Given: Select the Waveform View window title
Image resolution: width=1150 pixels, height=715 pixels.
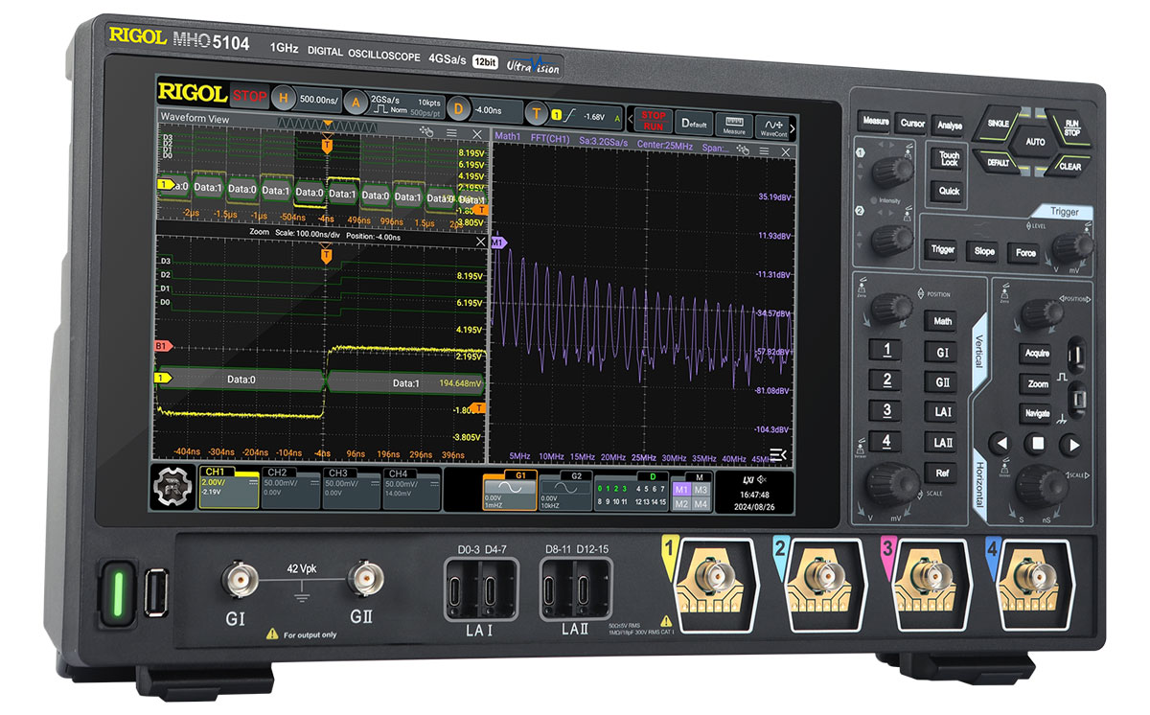Looking at the screenshot, I should click(x=195, y=118).
